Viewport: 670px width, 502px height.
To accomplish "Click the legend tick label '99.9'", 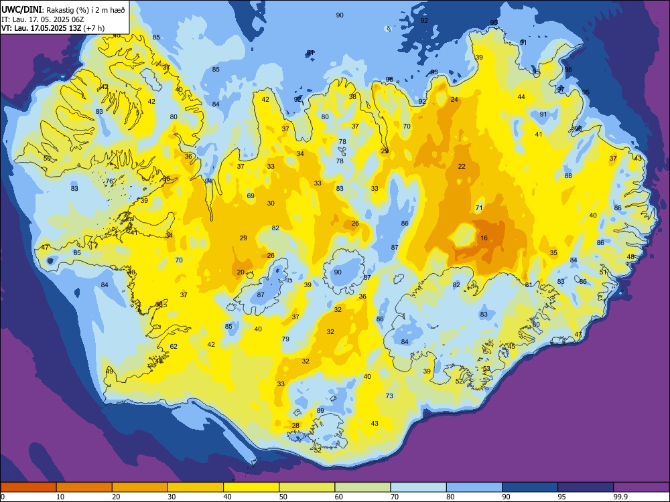I will (x=620, y=497).
